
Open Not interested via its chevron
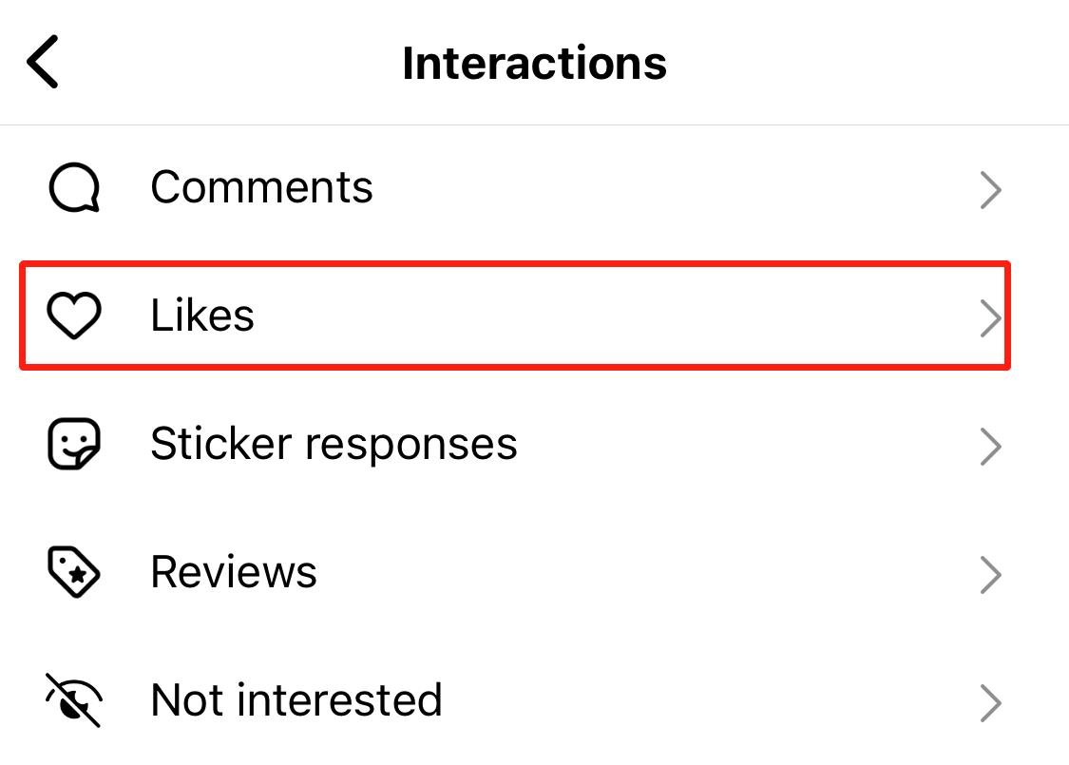pos(990,703)
